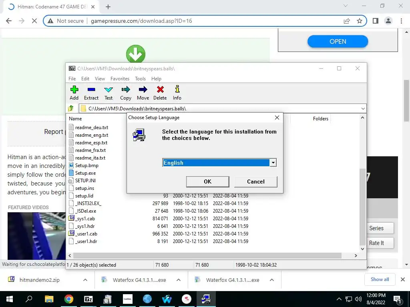The height and width of the screenshot is (307, 410).
Task: Close the Chrome downloads bar
Action: click(403, 279)
